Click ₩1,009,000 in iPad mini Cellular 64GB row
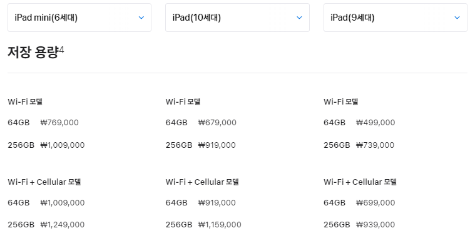The image size is (475, 243). (63, 202)
